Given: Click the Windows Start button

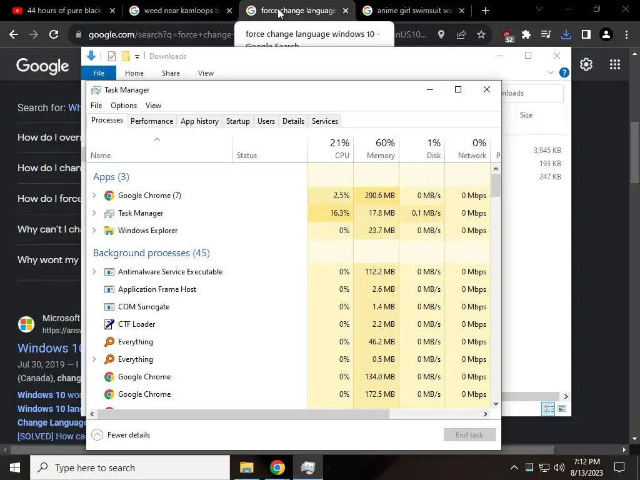Looking at the screenshot, I should (x=15, y=467).
